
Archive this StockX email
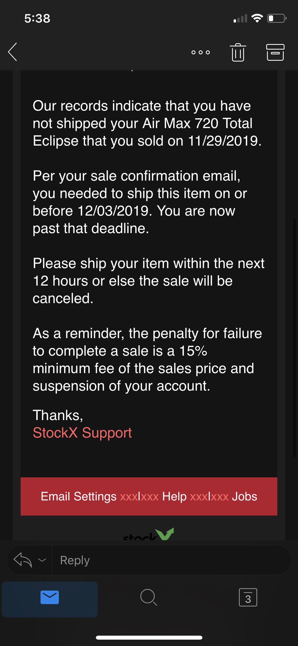click(275, 52)
